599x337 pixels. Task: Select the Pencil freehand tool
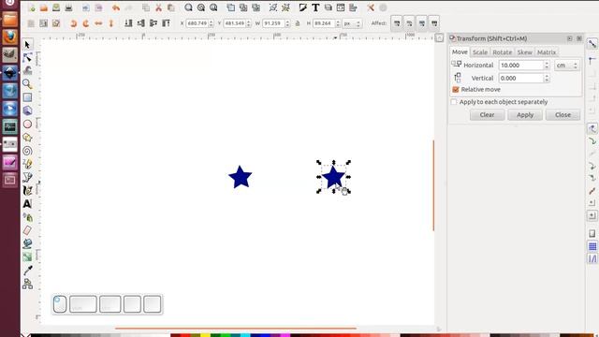pos(27,164)
